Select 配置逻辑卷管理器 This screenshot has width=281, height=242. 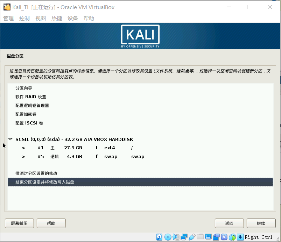[x=140, y=106]
